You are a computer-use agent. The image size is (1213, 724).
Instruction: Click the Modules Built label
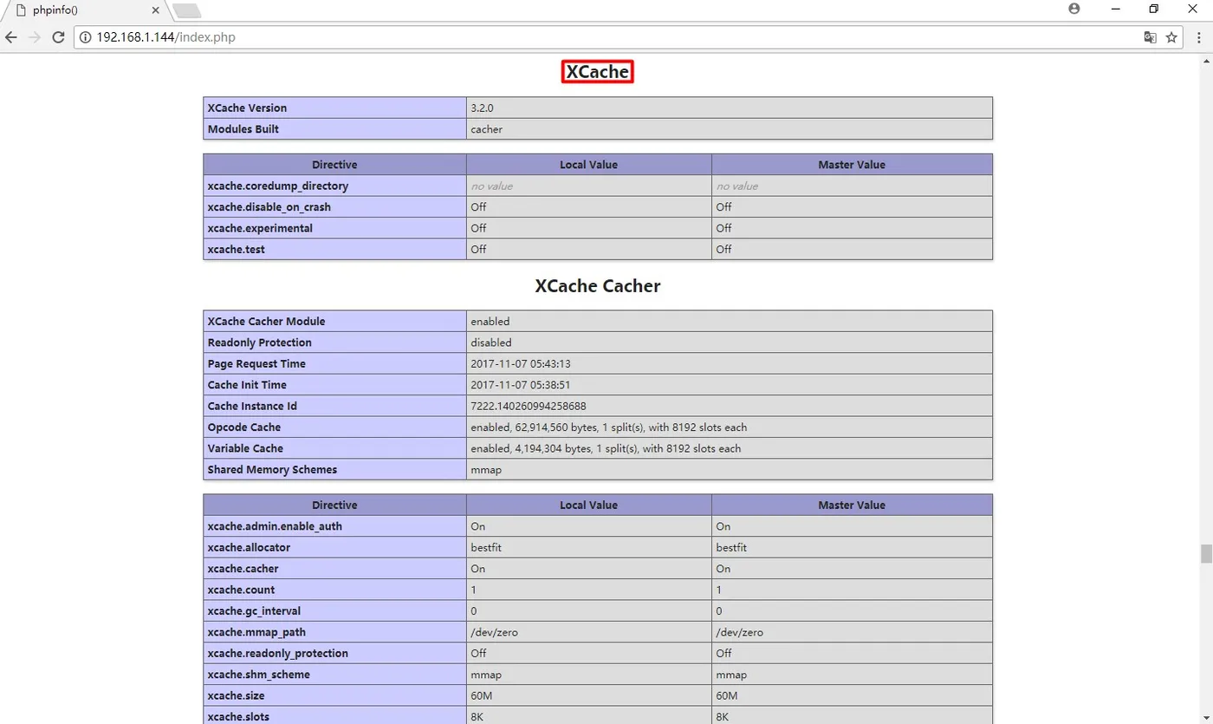tap(243, 129)
